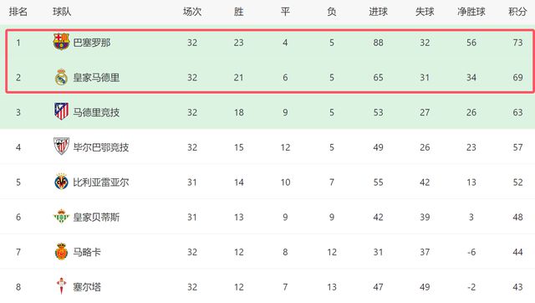Click the Athletic Bilbao crest icon
The height and width of the screenshot is (303, 535).
61,146
